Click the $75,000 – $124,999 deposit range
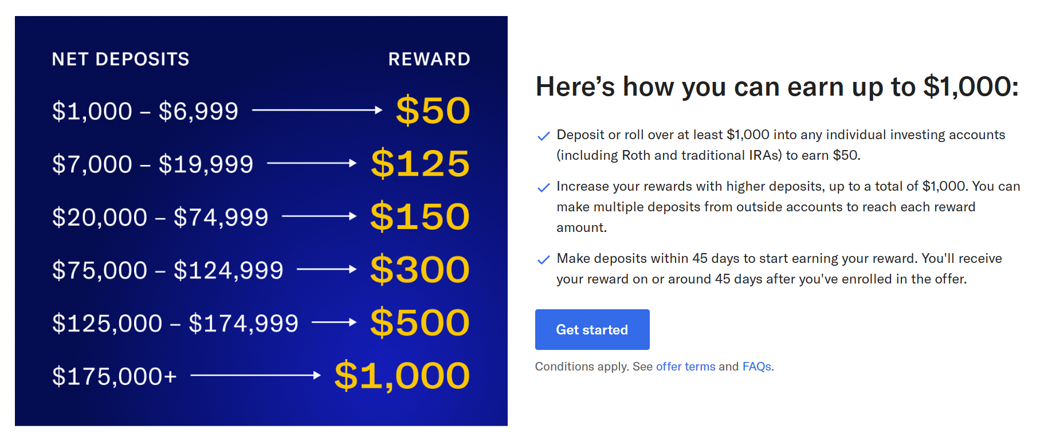1040x445 pixels. click(x=167, y=270)
